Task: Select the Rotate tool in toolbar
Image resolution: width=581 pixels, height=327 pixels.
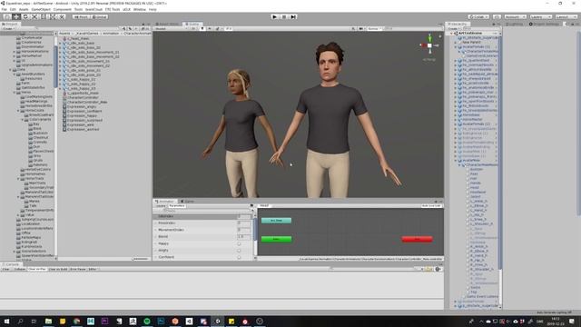Action: coord(25,16)
